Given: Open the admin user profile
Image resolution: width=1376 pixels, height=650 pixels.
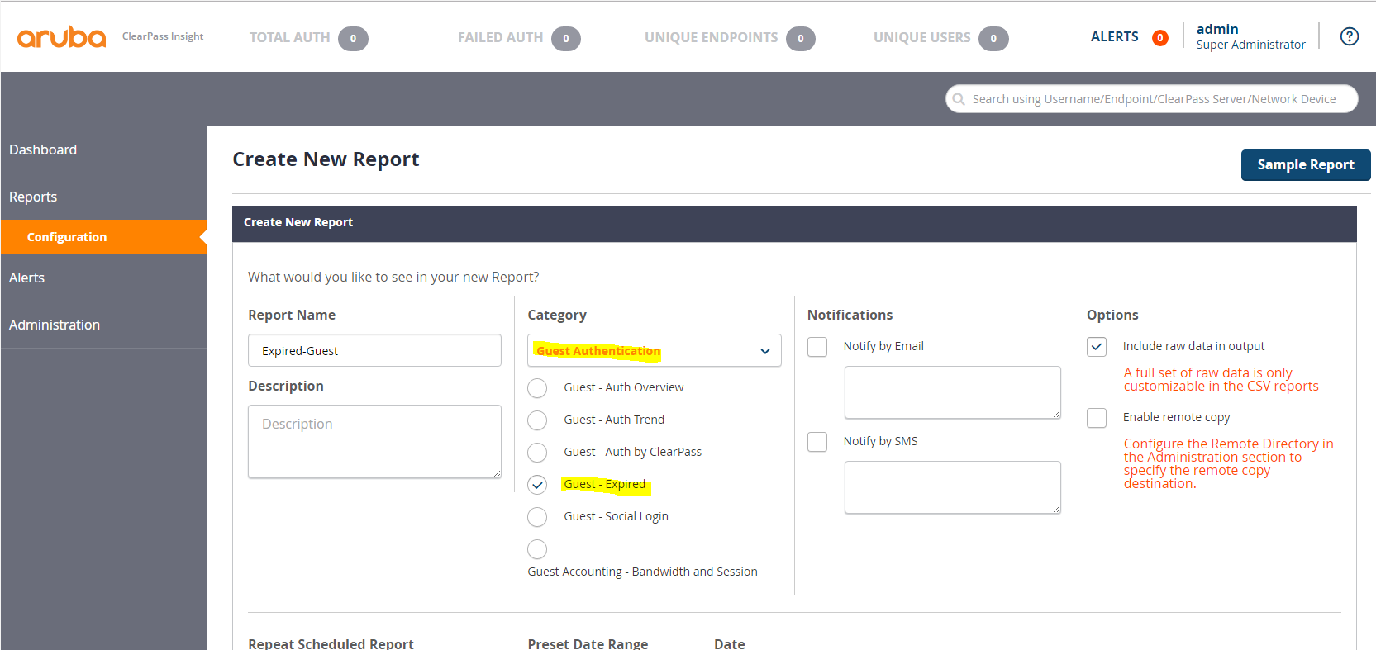Looking at the screenshot, I should click(1250, 36).
